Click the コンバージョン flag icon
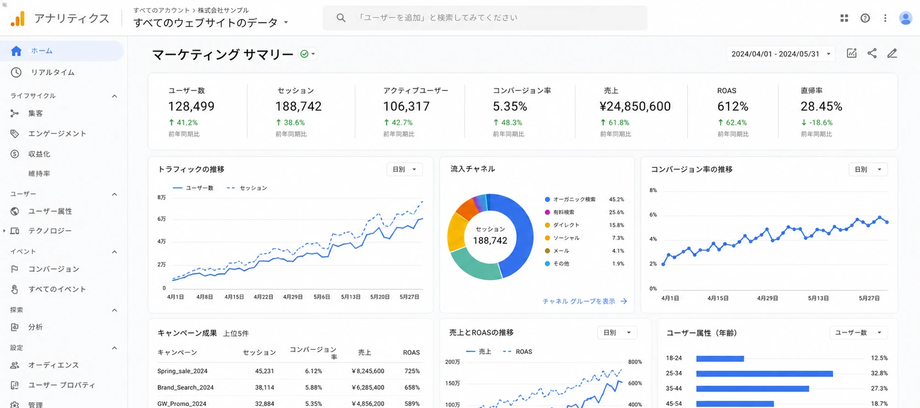This screenshot has width=920, height=408. tap(15, 269)
